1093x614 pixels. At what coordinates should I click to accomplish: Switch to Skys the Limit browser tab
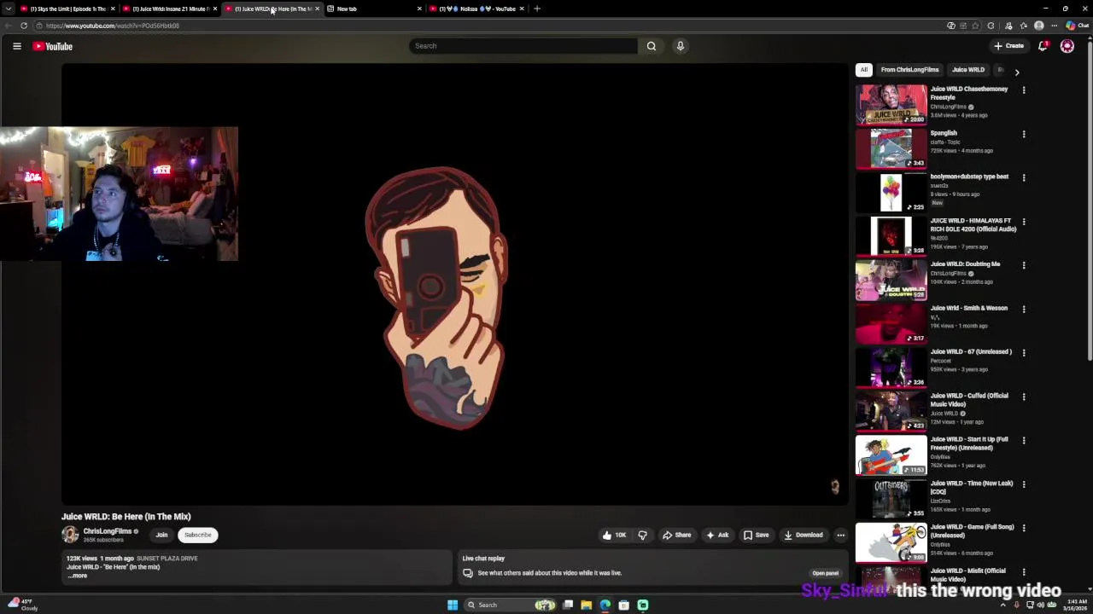click(67, 9)
